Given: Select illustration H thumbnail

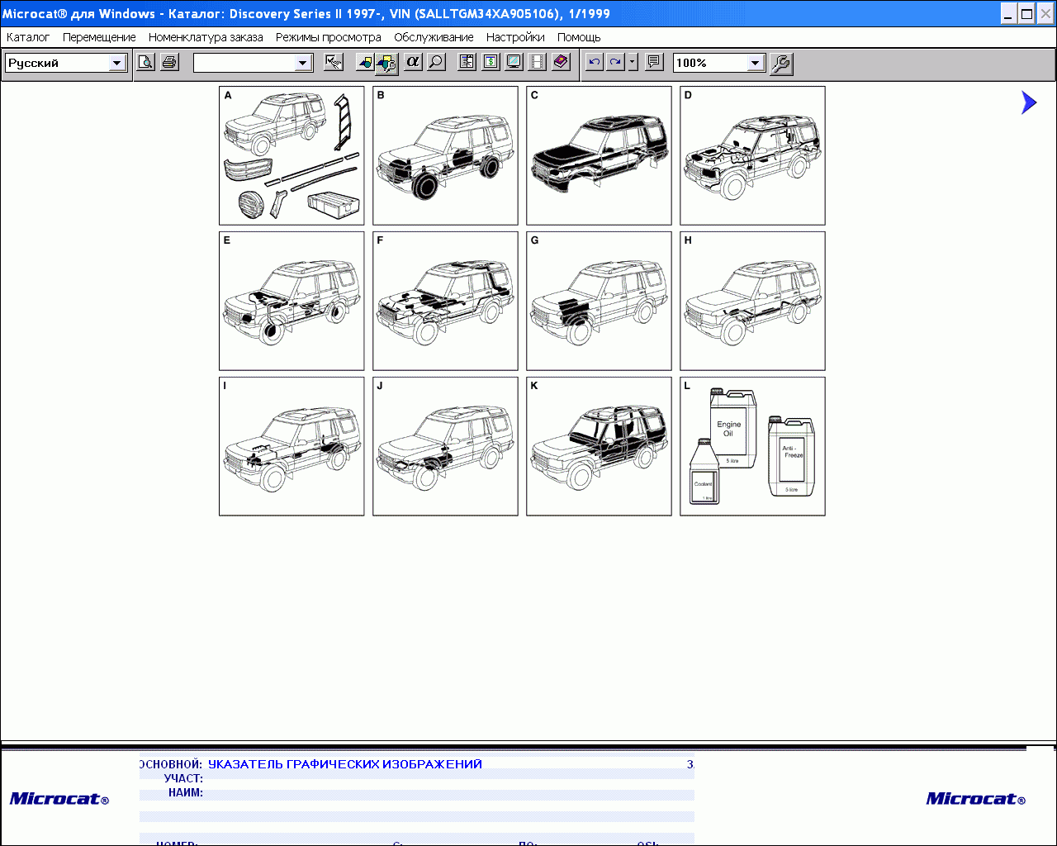Looking at the screenshot, I should tap(752, 301).
